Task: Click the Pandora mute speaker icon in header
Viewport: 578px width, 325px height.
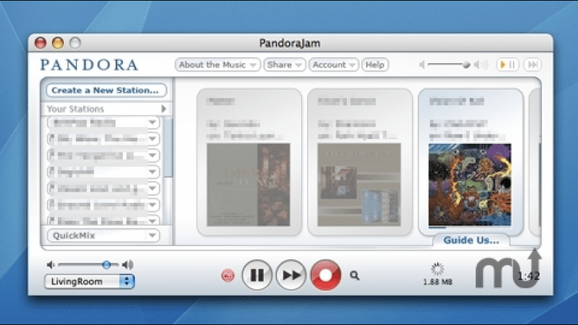Action: [x=422, y=65]
